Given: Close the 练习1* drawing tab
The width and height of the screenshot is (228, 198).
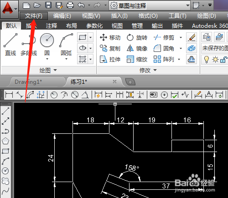Looking at the screenshot, I should click(114, 82).
